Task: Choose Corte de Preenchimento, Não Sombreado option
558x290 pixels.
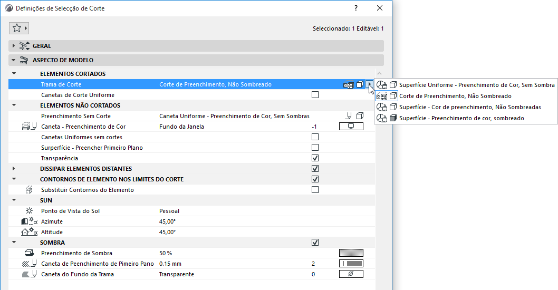Action: 466,96
